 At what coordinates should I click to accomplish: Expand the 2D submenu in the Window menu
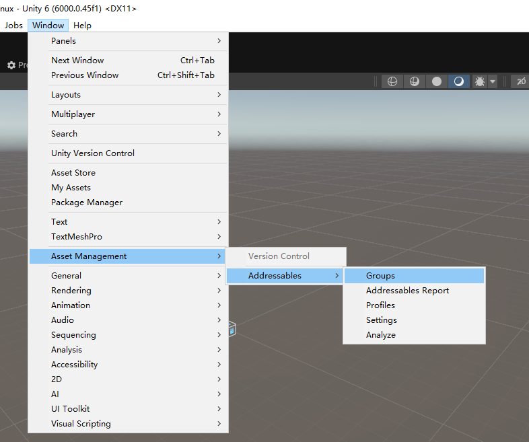click(x=128, y=379)
